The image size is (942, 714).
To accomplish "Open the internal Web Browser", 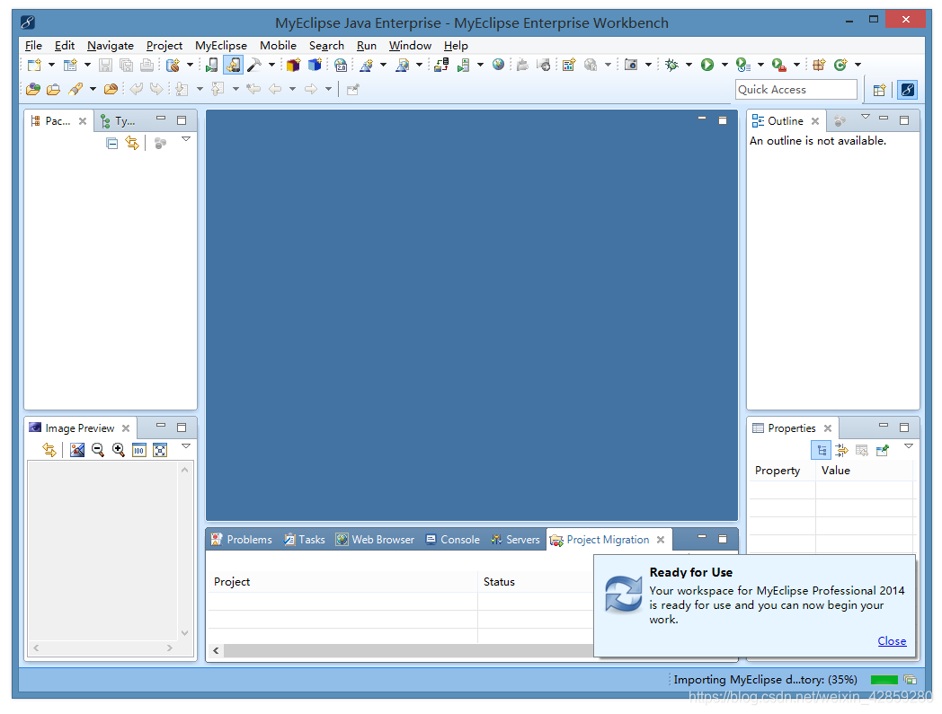I will click(497, 65).
